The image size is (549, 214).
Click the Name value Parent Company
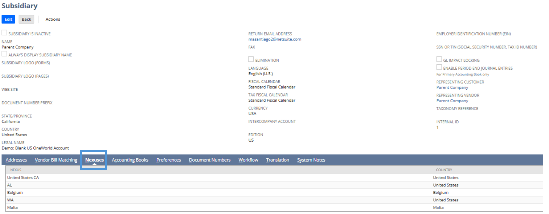(x=17, y=47)
